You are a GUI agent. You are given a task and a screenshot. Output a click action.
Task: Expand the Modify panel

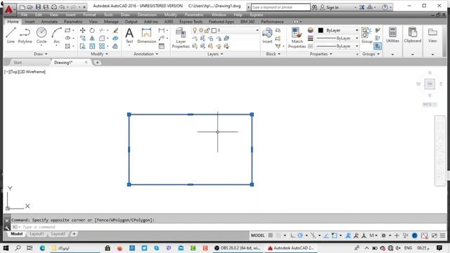click(x=99, y=54)
